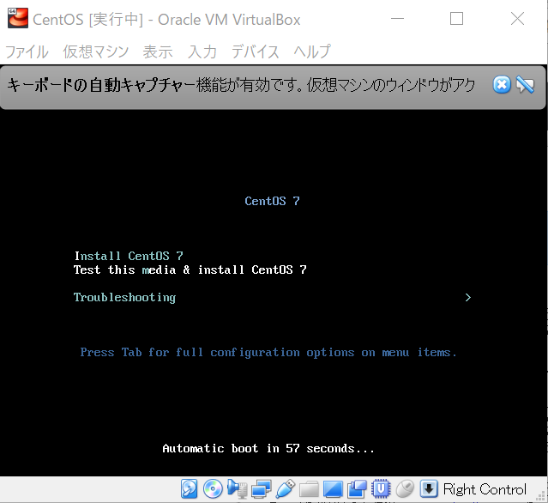
Task: Click the USB devices status icon
Action: point(286,488)
